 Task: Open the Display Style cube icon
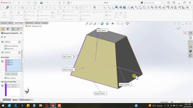(x=107, y=23)
